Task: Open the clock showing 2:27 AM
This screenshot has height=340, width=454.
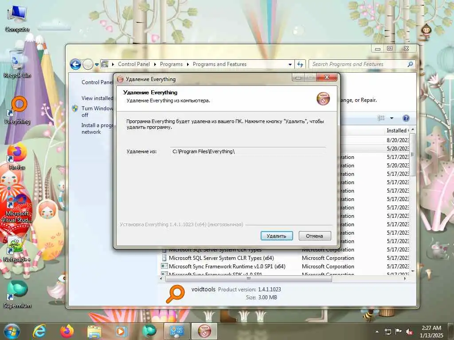Action: point(431,332)
